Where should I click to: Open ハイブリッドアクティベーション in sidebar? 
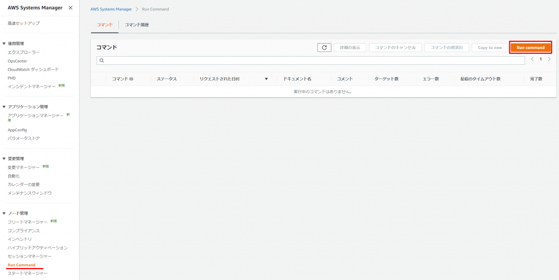pyautogui.click(x=38, y=248)
